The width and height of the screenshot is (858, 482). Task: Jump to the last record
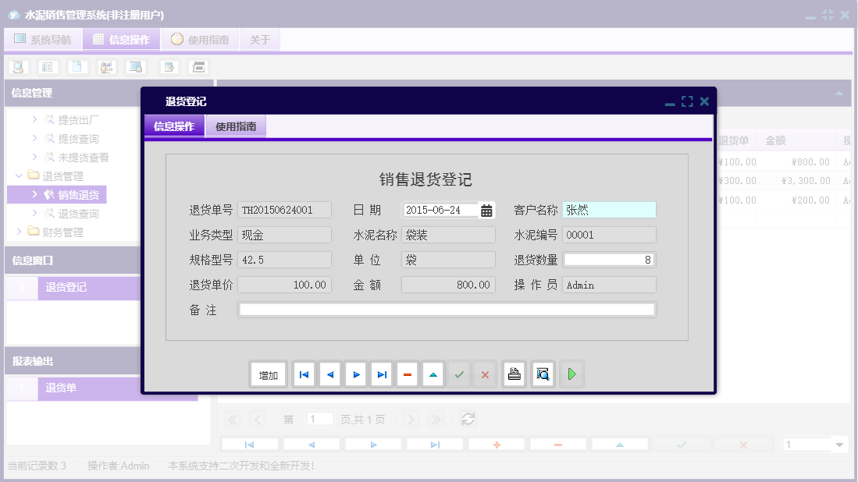click(381, 374)
